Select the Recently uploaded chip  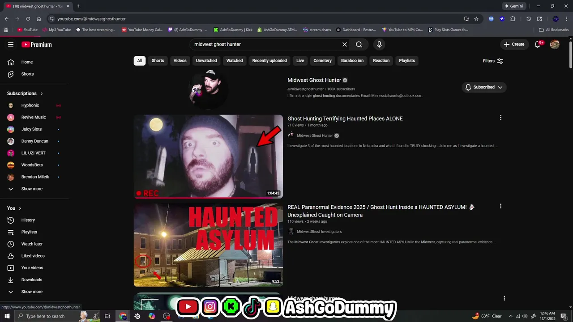(x=269, y=60)
